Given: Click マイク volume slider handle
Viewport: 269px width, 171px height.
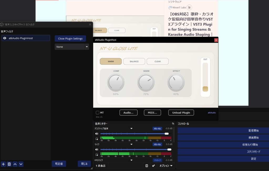Looking at the screenshot, I should coord(169,149).
